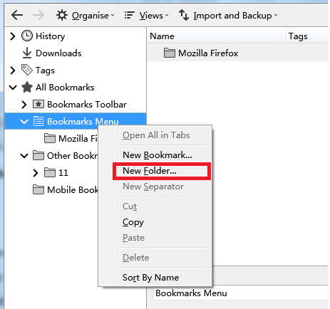
Task: Select Downloads in the sidebar
Action: click(58, 53)
